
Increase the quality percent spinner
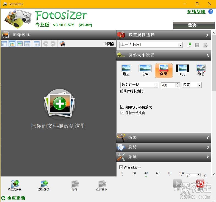199,175
